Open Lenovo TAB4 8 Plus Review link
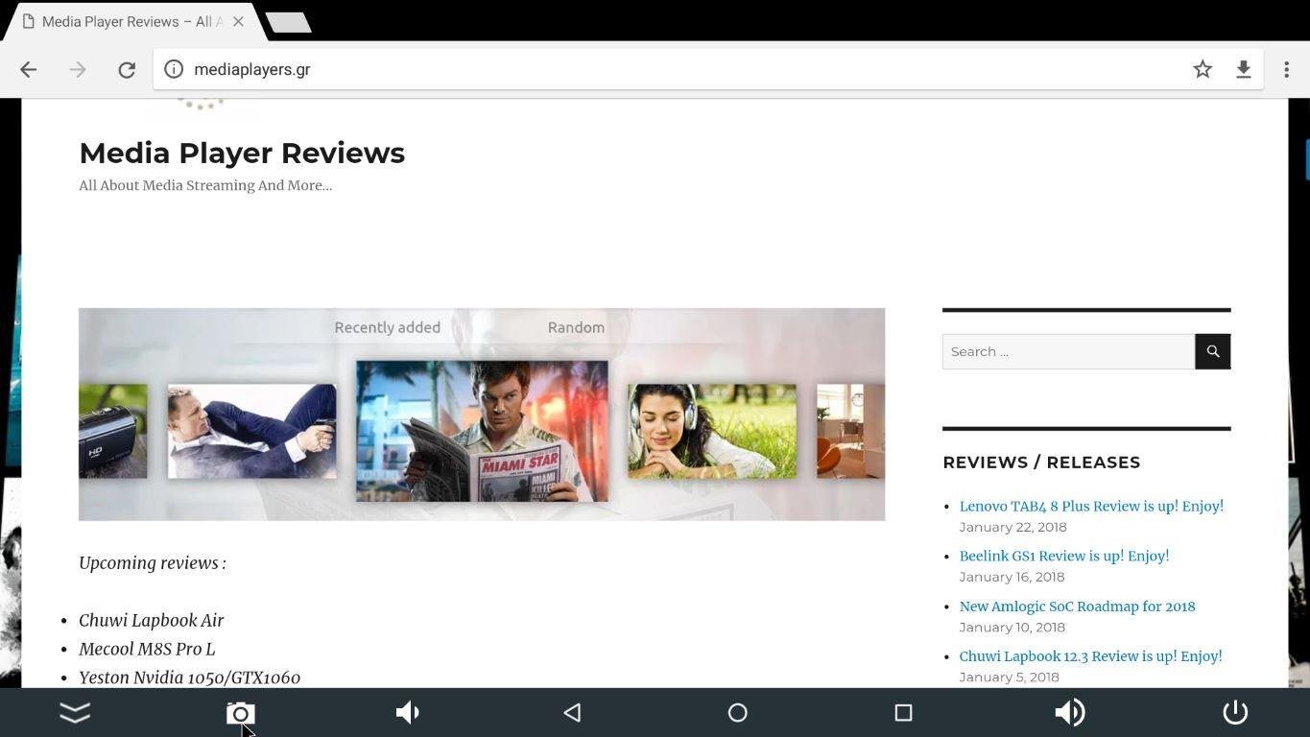Viewport: 1310px width, 737px height. click(x=1091, y=506)
